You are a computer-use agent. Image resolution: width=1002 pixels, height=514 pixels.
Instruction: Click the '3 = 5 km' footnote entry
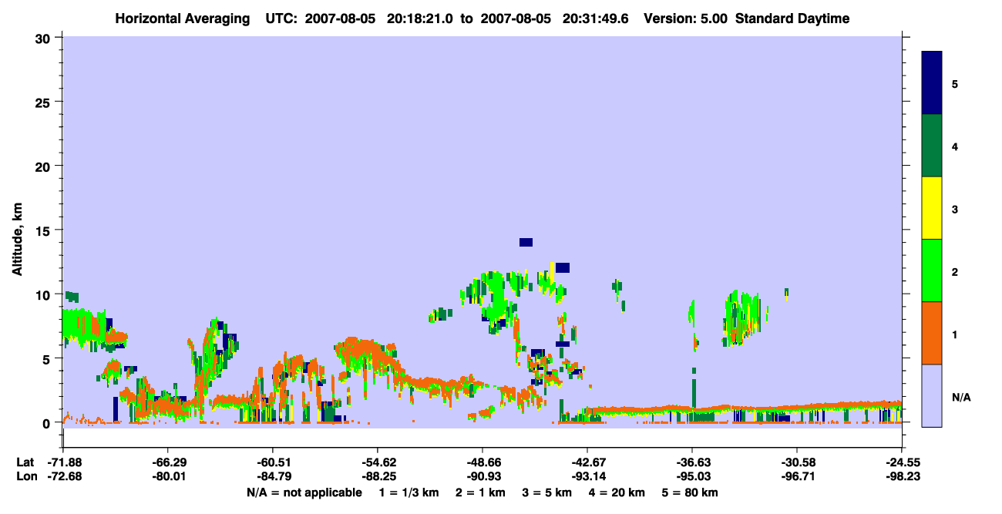(547, 492)
